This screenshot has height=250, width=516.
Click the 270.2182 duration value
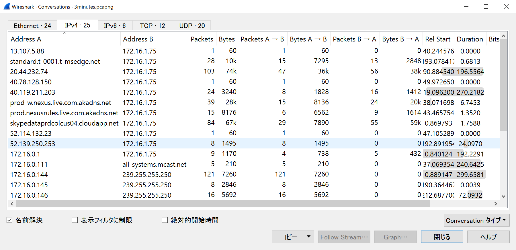point(470,92)
